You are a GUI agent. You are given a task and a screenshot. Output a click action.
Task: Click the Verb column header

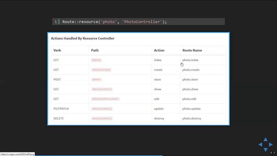coord(57,50)
